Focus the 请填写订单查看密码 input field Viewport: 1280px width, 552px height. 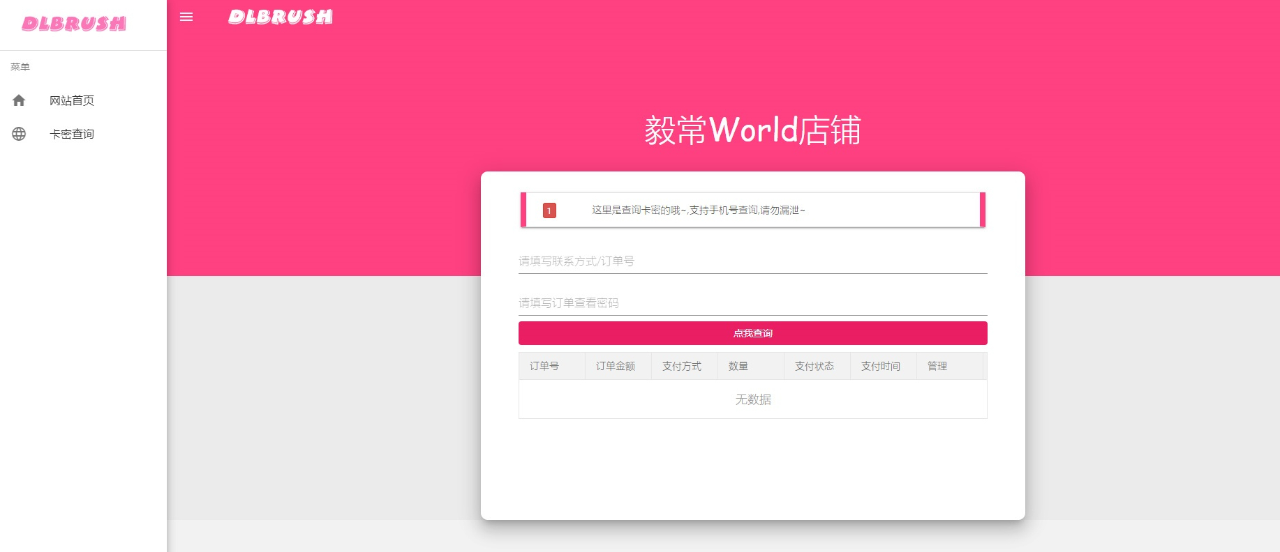[x=752, y=303]
